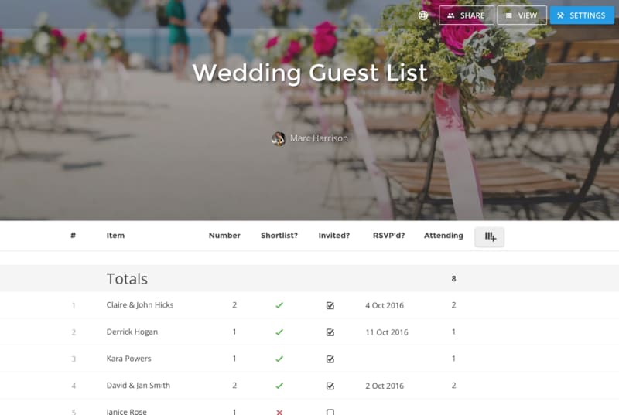
Task: Select row number 4
Action: click(74, 386)
